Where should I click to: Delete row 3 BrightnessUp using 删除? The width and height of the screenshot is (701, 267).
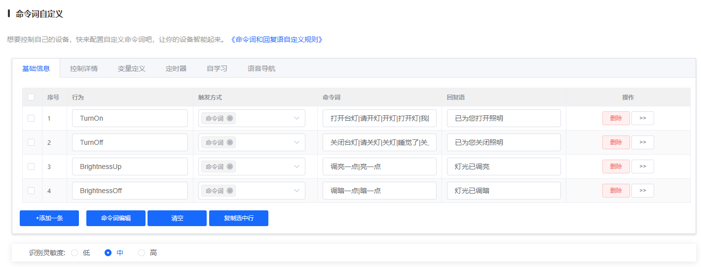pos(616,167)
